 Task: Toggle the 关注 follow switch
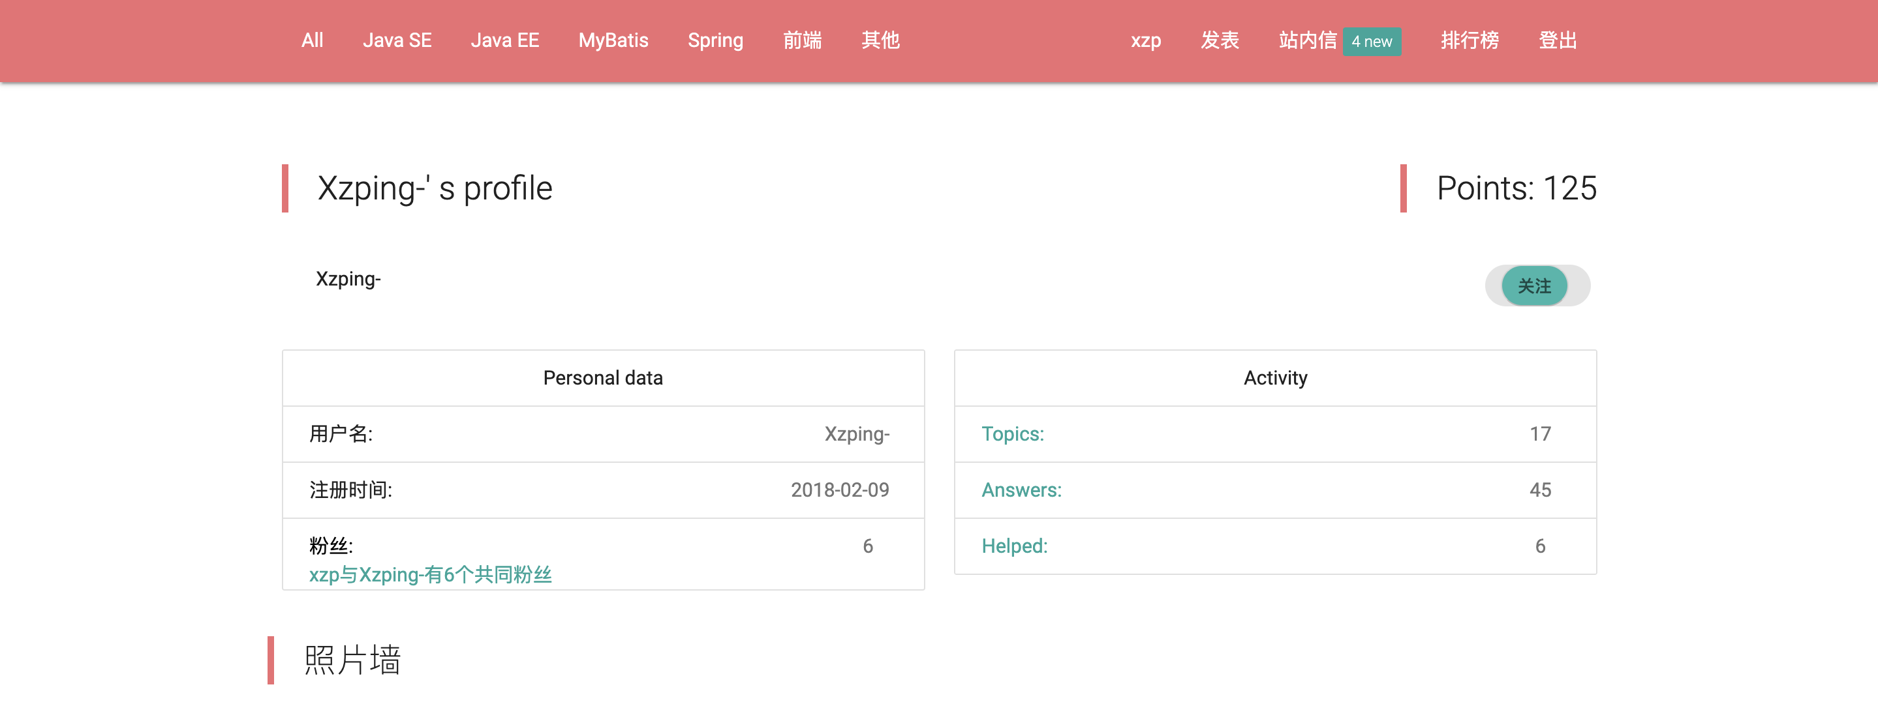coord(1536,286)
